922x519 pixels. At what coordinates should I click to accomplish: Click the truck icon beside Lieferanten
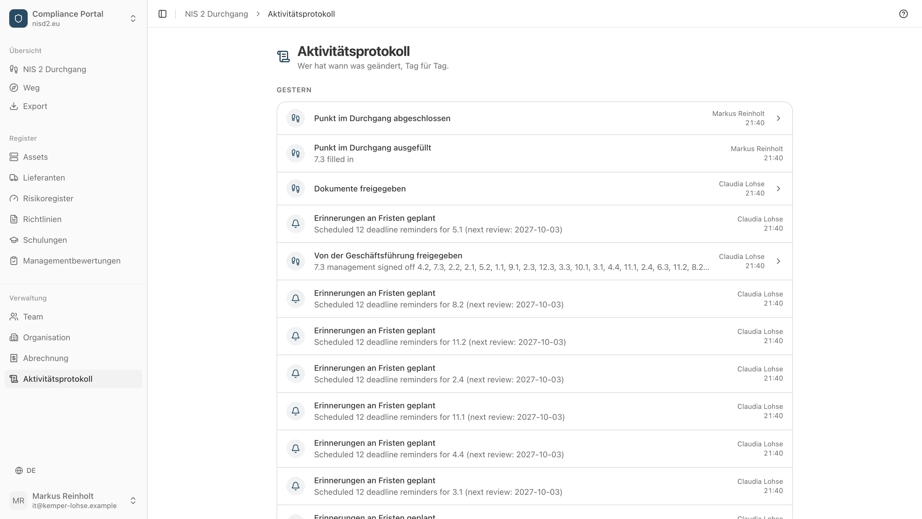[x=14, y=178]
